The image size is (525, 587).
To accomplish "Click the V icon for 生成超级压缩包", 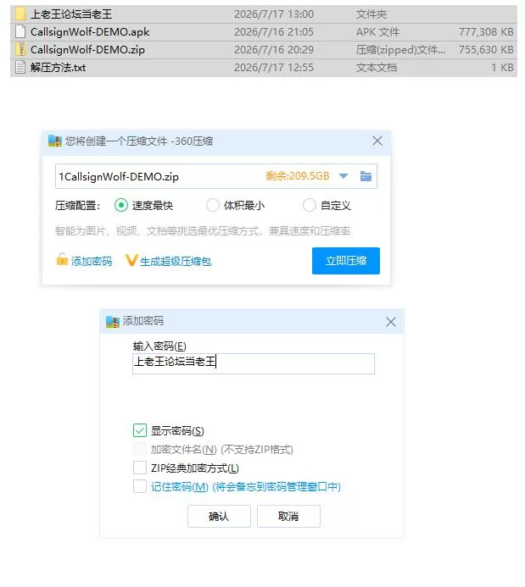I will click(131, 260).
